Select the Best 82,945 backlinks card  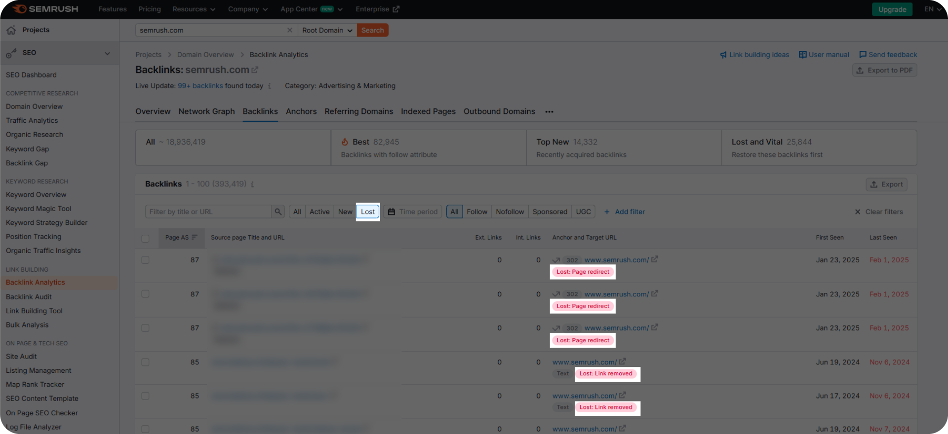coord(429,148)
